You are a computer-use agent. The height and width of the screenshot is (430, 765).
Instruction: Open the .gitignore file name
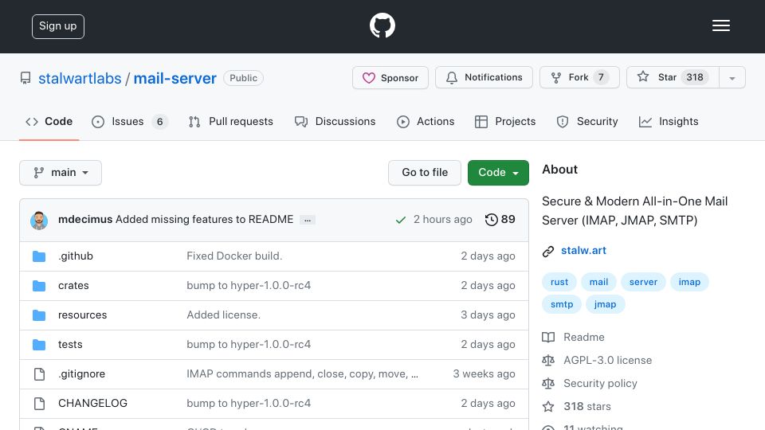click(x=81, y=374)
